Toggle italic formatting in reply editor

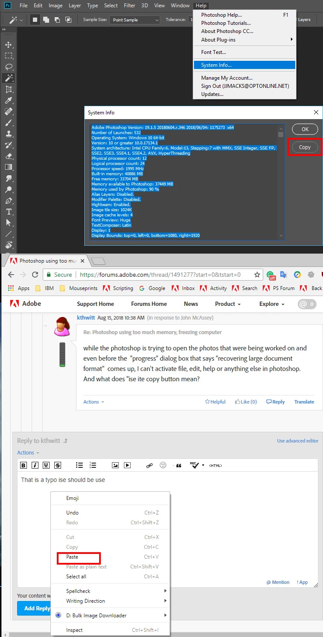coord(35,465)
